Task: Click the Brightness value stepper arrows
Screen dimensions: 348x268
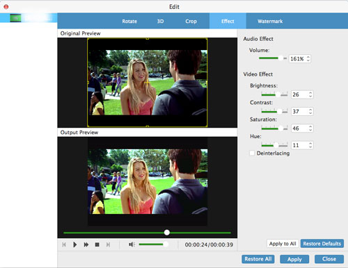Action: tap(310, 94)
